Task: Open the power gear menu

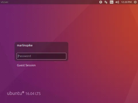Action: tap(135, 2)
